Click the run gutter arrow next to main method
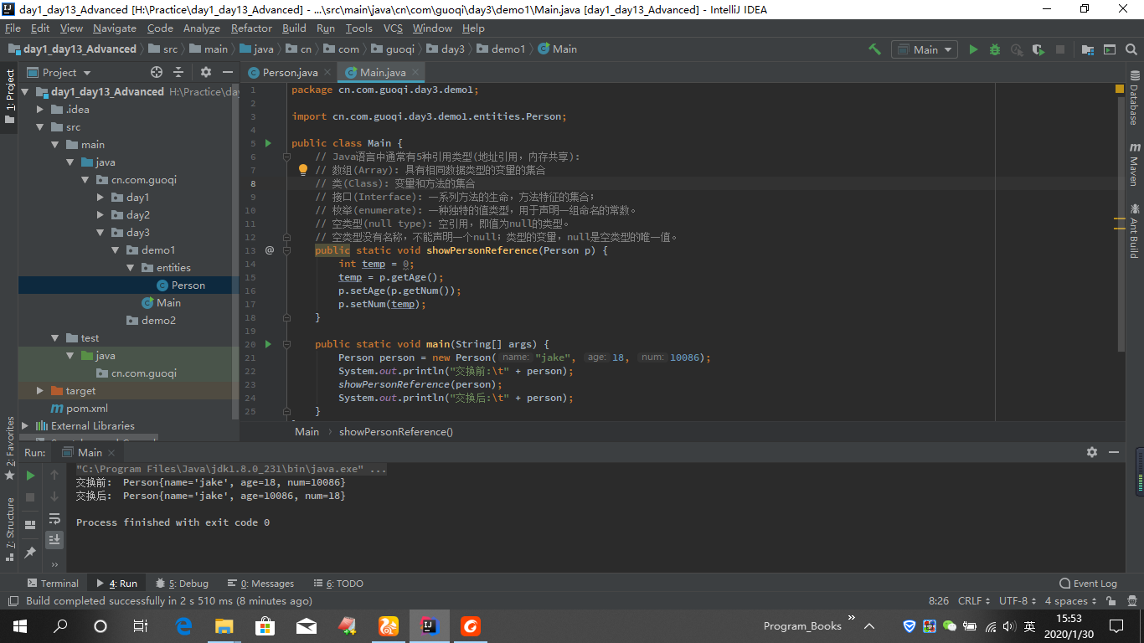Screen dimensions: 1144x643 (269, 344)
